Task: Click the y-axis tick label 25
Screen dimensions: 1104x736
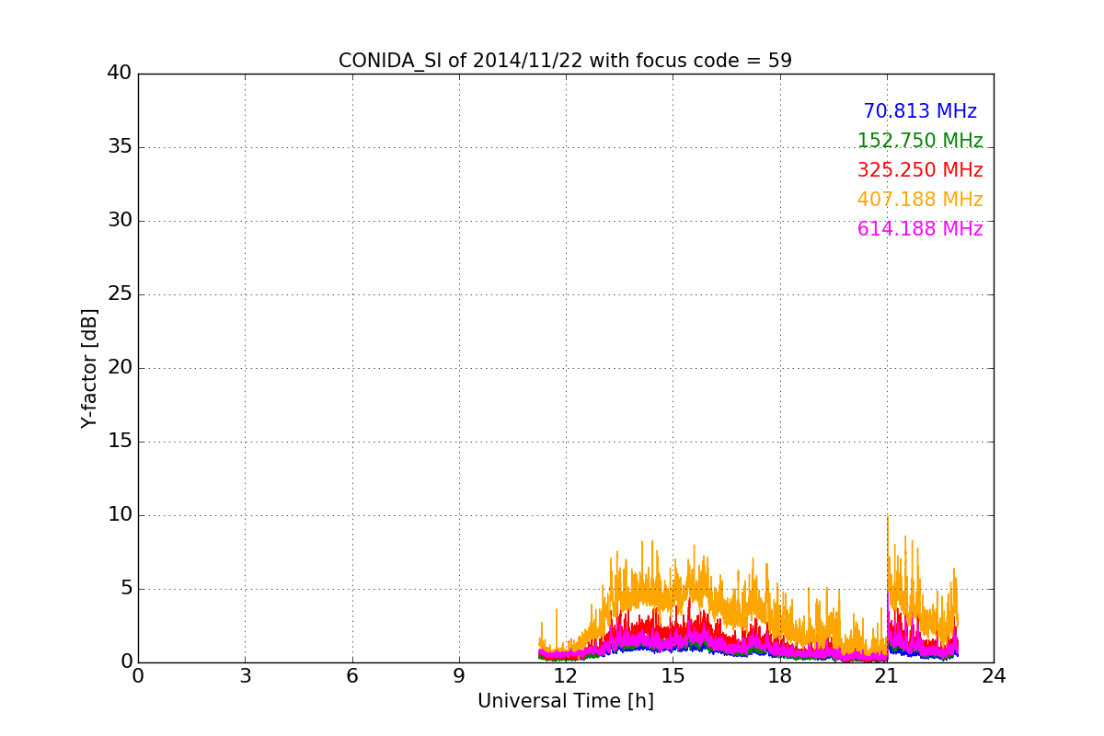Action: coord(120,294)
